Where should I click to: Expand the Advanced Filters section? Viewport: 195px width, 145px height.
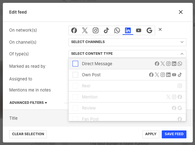(x=28, y=103)
